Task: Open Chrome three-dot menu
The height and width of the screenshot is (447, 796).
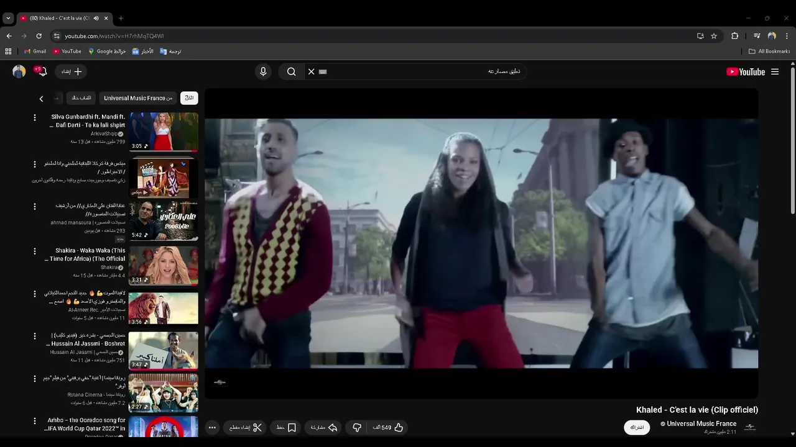Action: 787,36
